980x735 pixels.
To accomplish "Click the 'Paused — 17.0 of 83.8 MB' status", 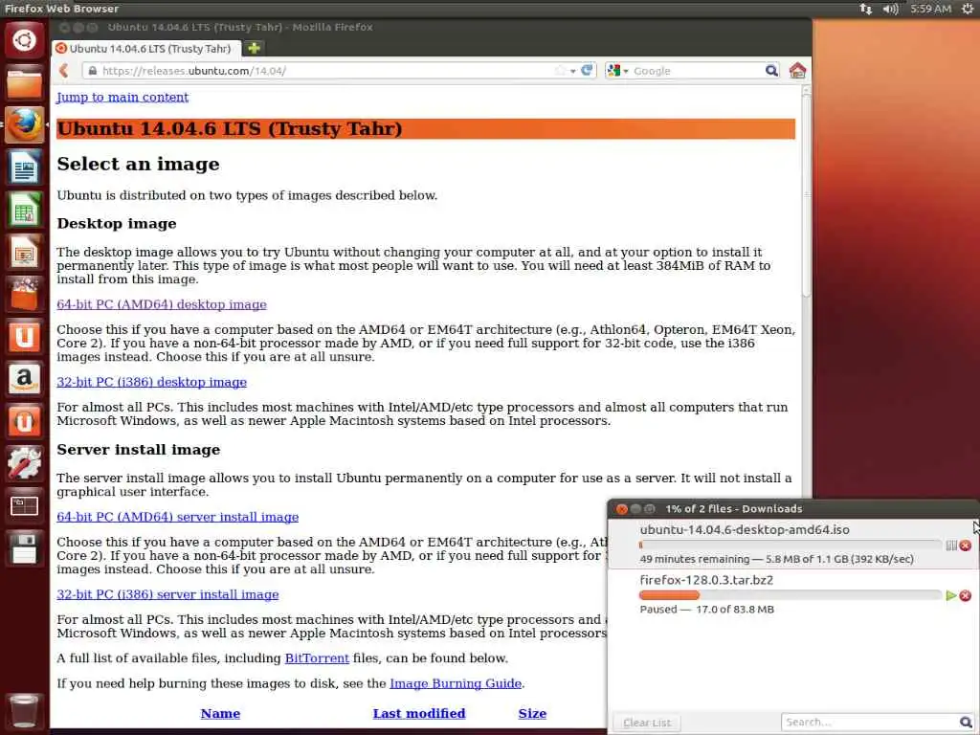I will pyautogui.click(x=707, y=610).
